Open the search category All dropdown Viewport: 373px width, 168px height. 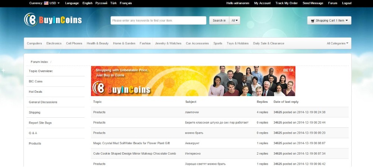pyautogui.click(x=235, y=20)
